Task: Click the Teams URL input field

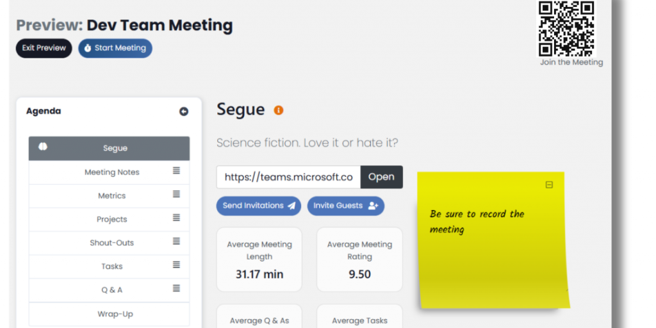Action: point(288,177)
